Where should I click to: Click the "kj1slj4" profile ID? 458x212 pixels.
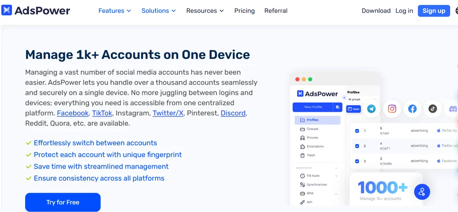point(384,133)
